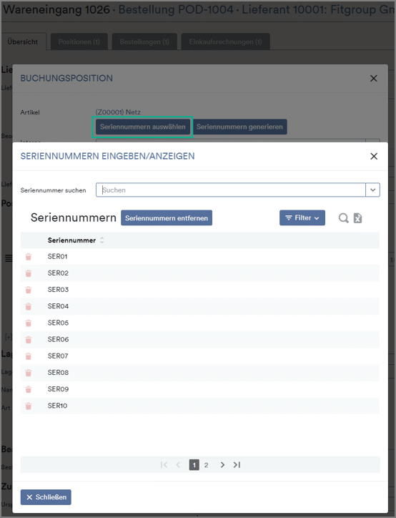Go to next page arrow in pagination
The width and height of the screenshot is (396, 518).
point(222,465)
